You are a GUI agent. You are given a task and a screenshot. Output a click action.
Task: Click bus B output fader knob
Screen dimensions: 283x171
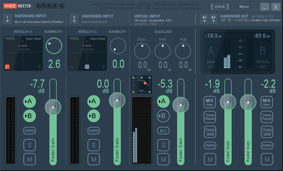248,102
